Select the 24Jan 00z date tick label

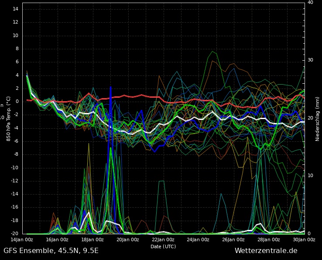click(199, 239)
